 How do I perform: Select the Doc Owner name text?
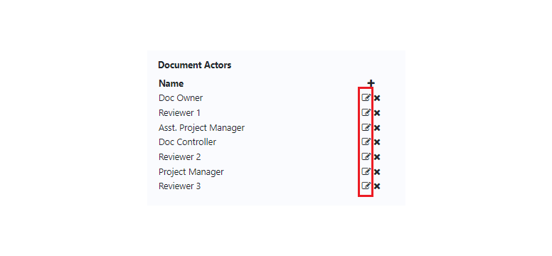coord(181,97)
